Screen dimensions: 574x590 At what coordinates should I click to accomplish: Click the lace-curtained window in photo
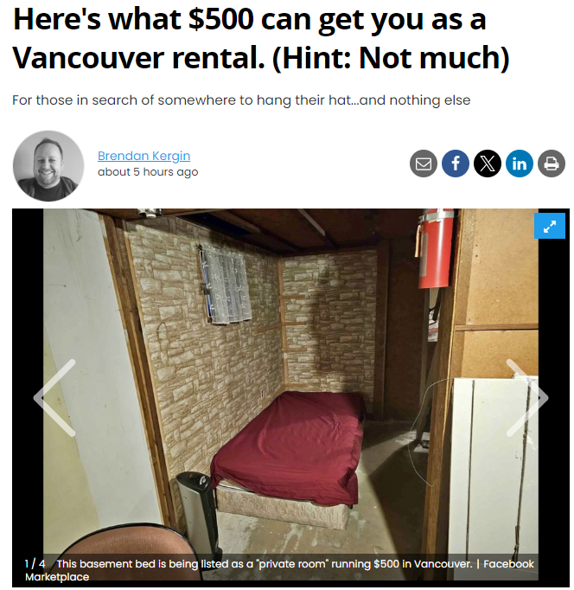click(226, 285)
